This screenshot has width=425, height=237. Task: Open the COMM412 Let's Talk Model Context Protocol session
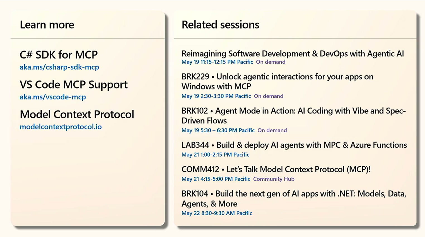(x=276, y=169)
